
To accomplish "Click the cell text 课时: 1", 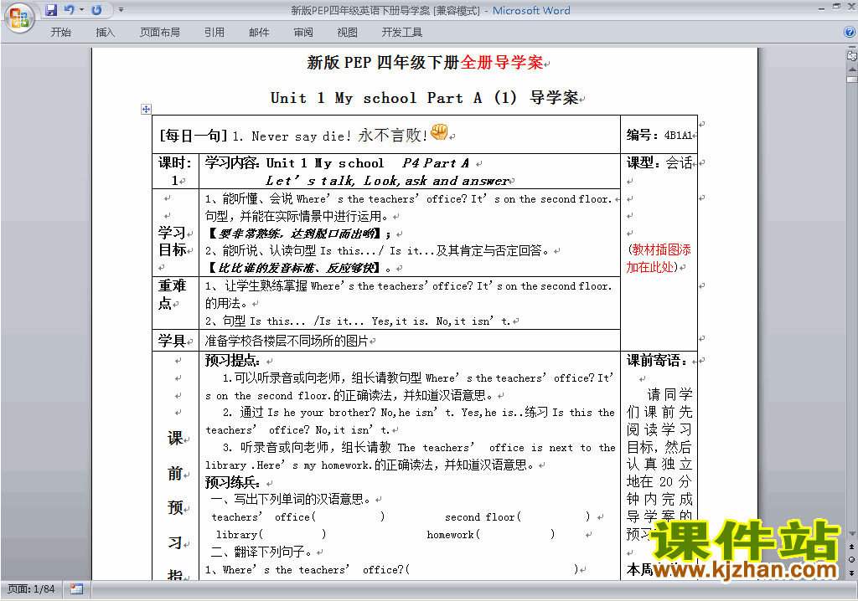I will [x=174, y=171].
